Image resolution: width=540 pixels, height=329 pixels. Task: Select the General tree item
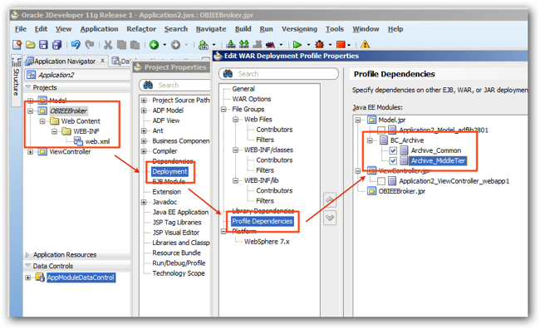click(x=243, y=89)
